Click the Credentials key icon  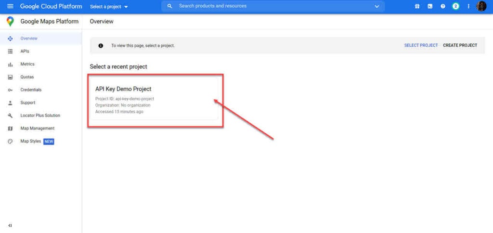point(10,90)
